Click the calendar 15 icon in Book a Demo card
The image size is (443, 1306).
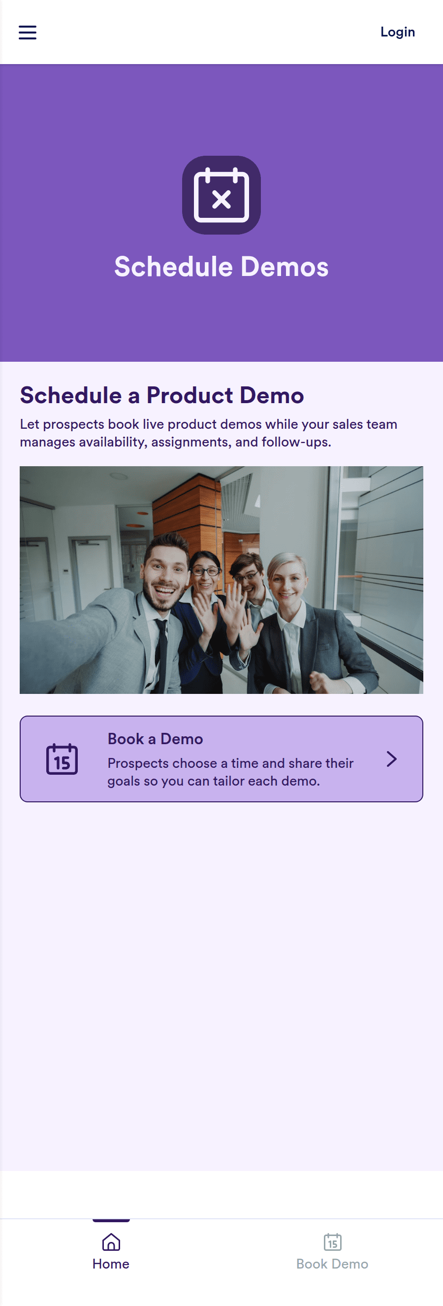(62, 758)
